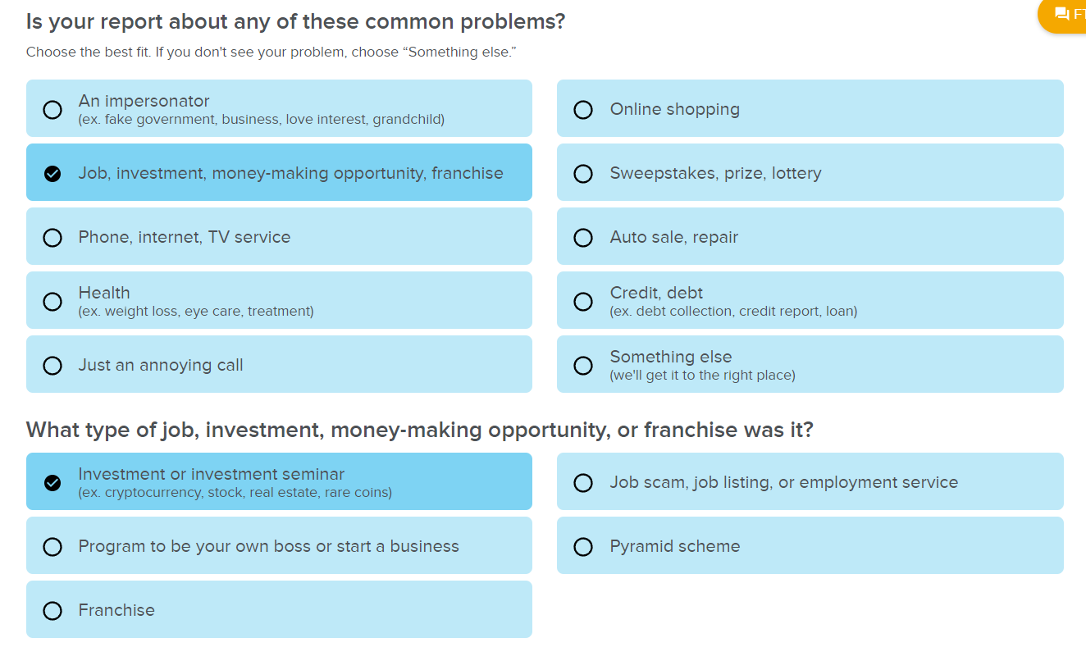Click the checked Investment or investment seminar option

point(279,481)
